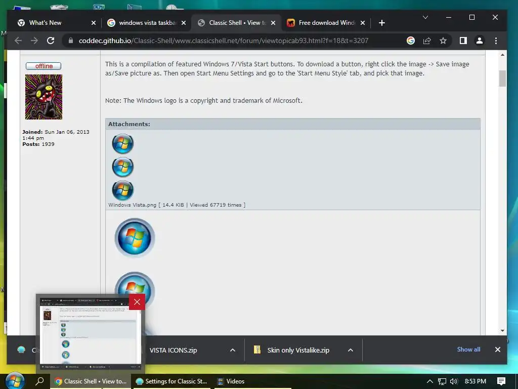Viewport: 518px width, 389px height.
Task: Switch to Free download Windows tab
Action: pos(327,23)
